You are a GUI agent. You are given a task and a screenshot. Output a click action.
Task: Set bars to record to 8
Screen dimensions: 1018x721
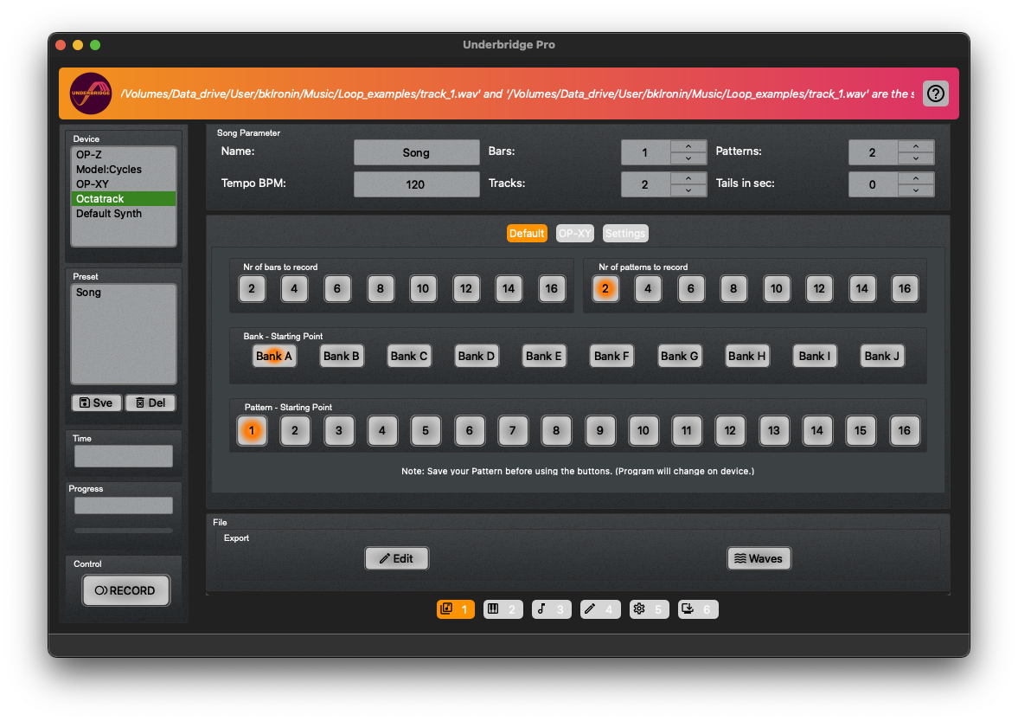[x=380, y=288]
